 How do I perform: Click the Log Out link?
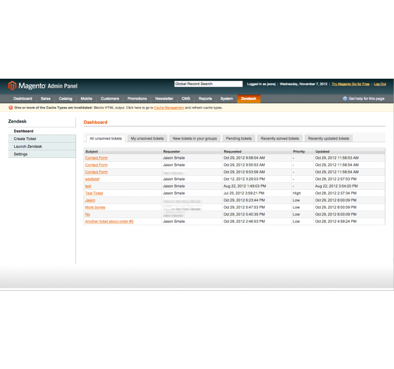click(380, 84)
